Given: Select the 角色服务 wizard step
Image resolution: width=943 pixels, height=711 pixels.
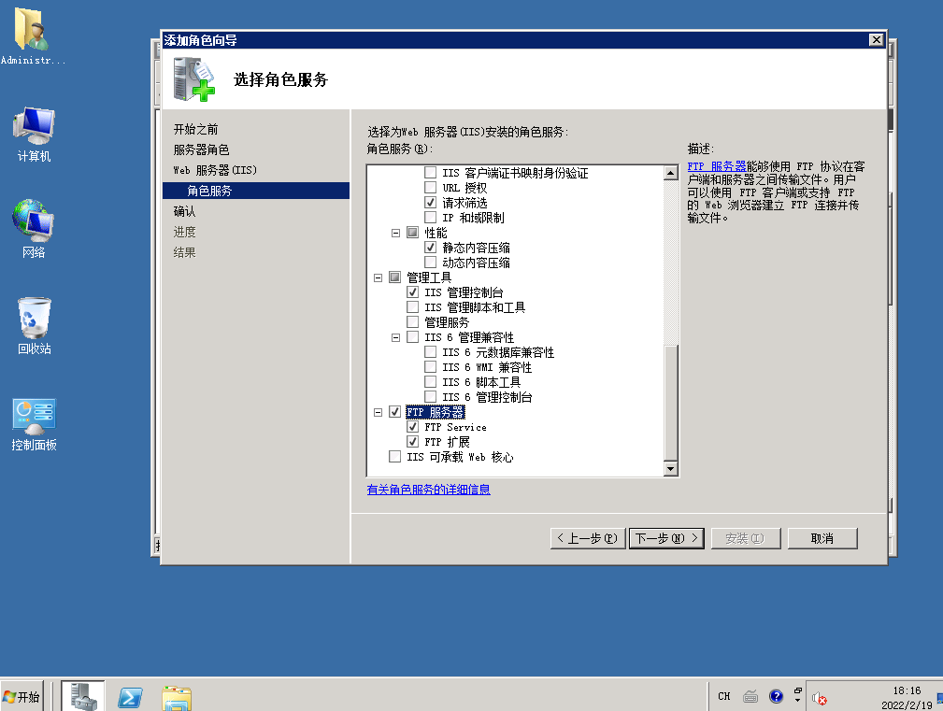Looking at the screenshot, I should click(255, 191).
